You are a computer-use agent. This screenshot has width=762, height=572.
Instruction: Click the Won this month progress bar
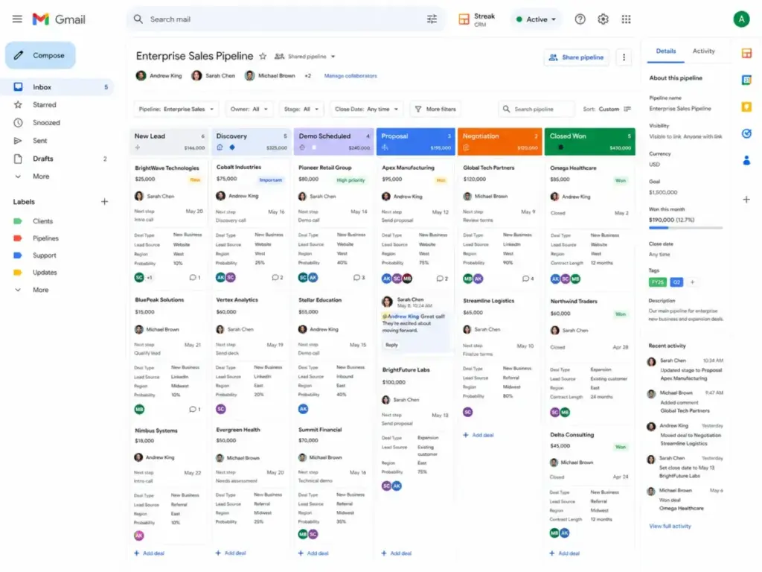[x=685, y=228]
